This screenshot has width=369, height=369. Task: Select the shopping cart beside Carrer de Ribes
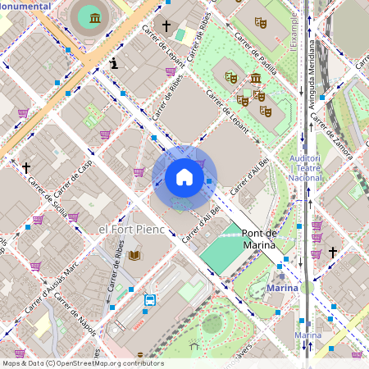point(171,71)
